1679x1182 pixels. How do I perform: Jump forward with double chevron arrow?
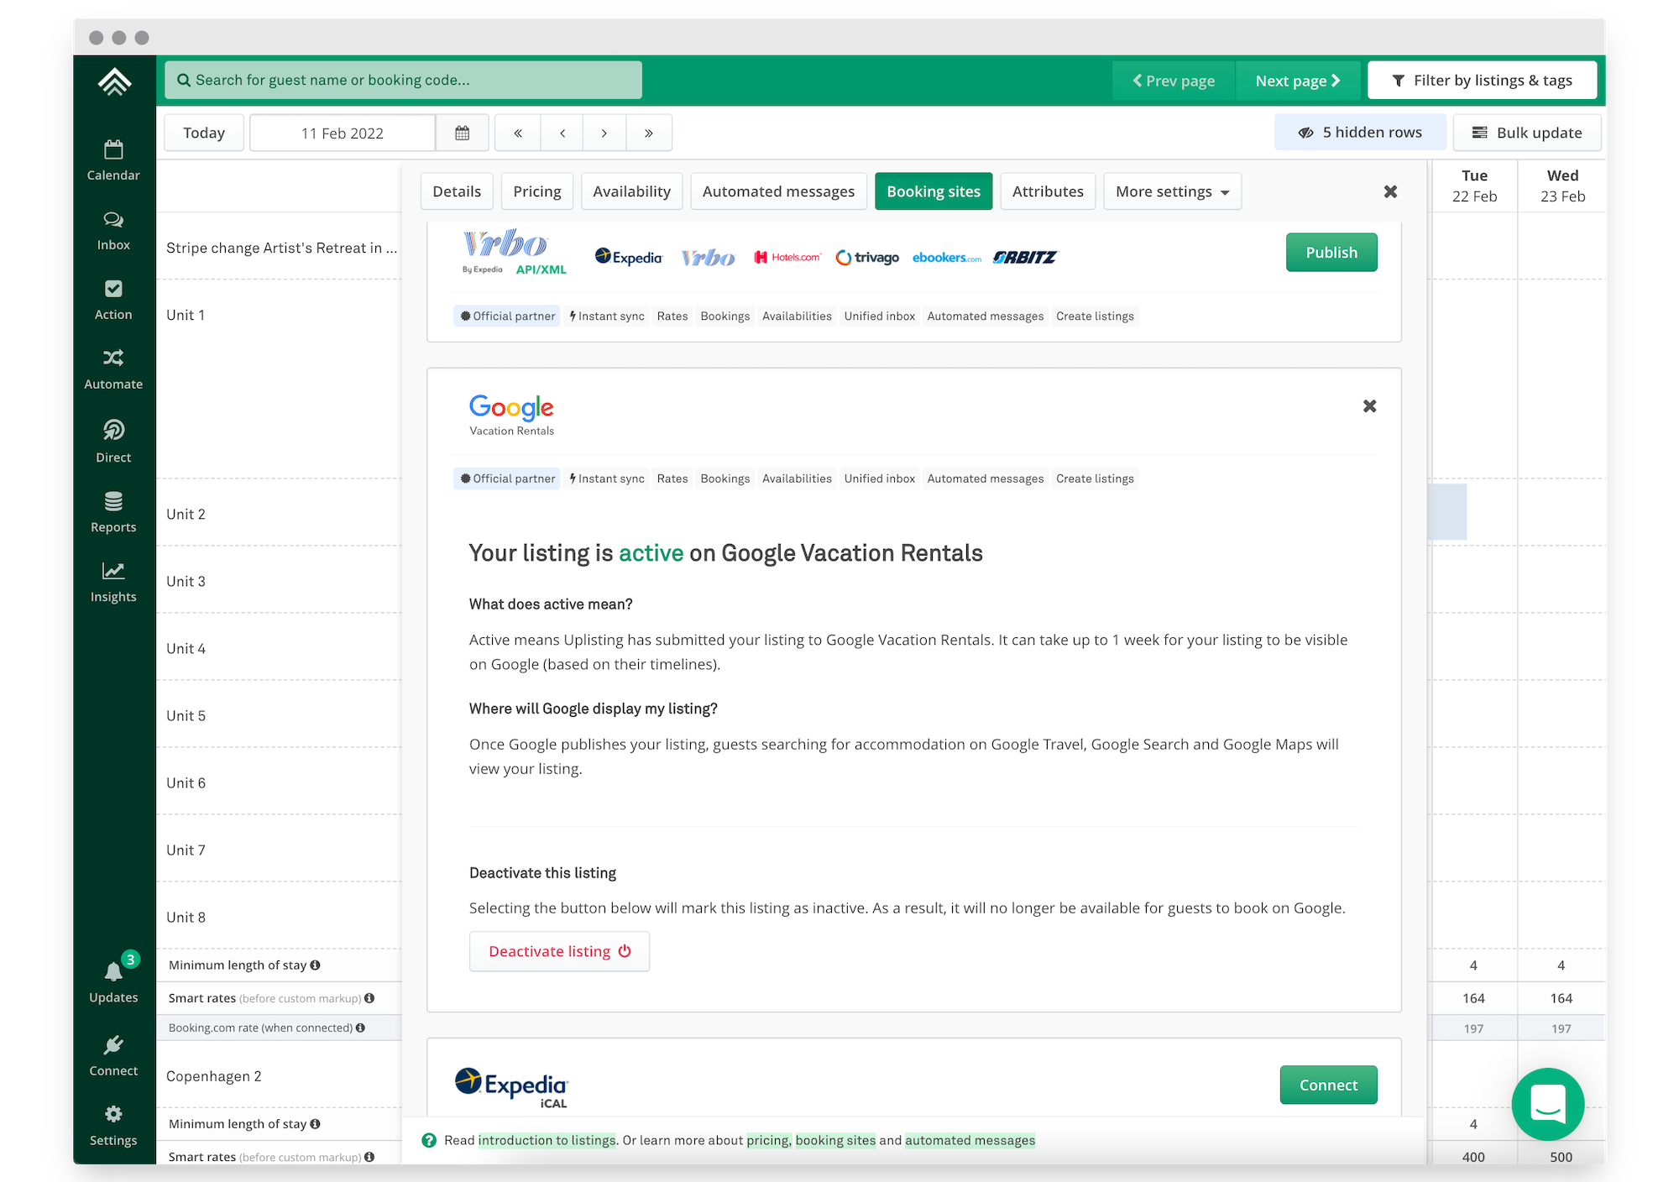pos(648,133)
